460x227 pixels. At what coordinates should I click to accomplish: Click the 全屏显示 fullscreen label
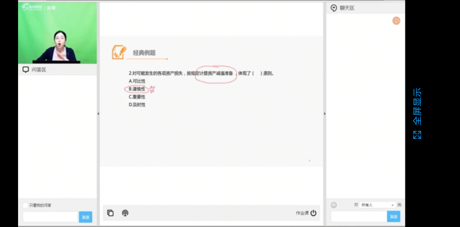point(417,107)
